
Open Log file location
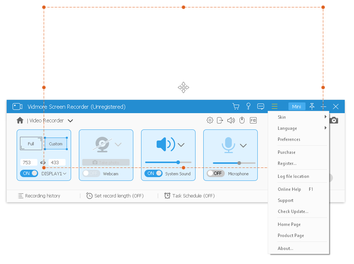299,176
